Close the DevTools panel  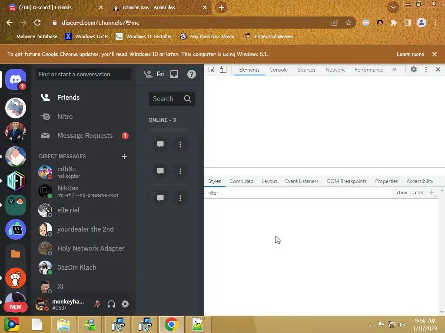438,69
